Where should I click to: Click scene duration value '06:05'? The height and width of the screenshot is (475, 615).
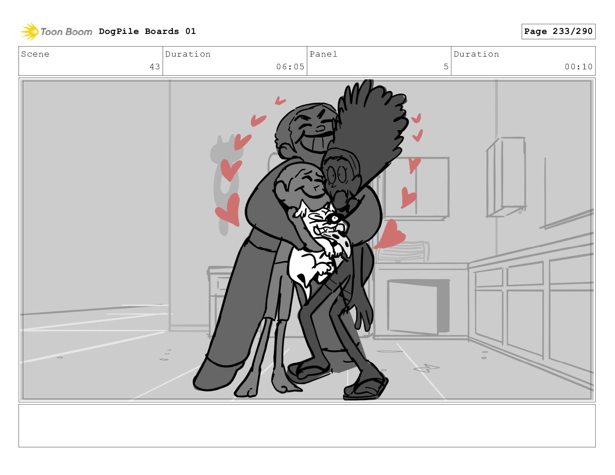coord(290,67)
